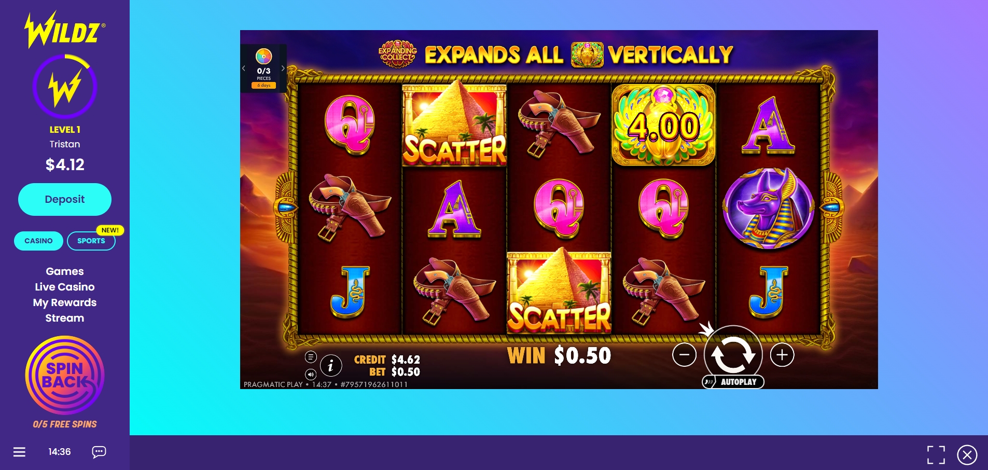The image size is (988, 470).
Task: Collapse the pieces panel left arrow
Action: pos(244,68)
